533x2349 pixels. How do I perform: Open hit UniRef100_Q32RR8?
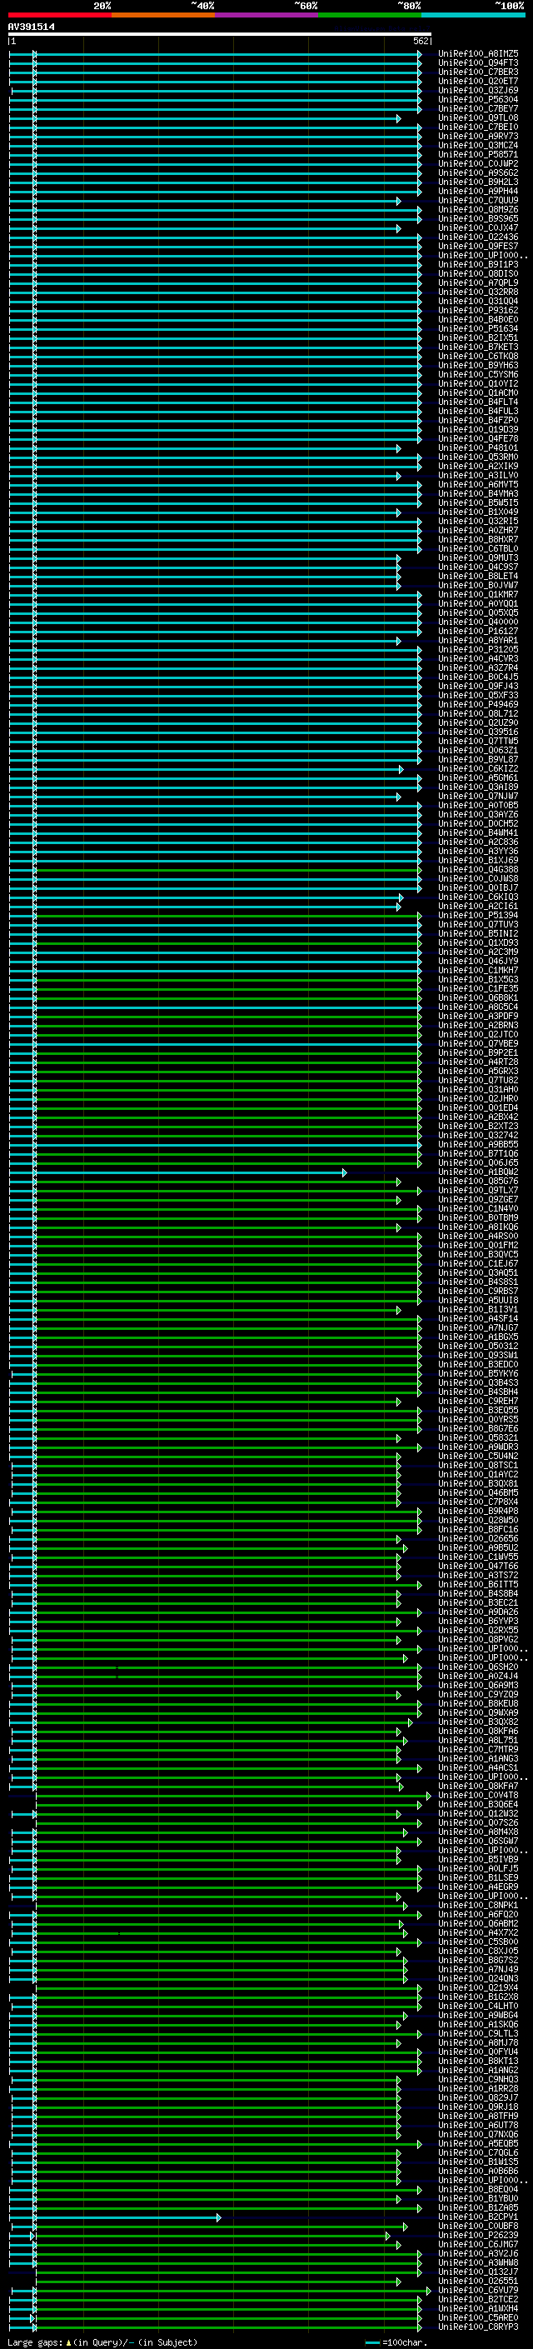pyautogui.click(x=478, y=292)
